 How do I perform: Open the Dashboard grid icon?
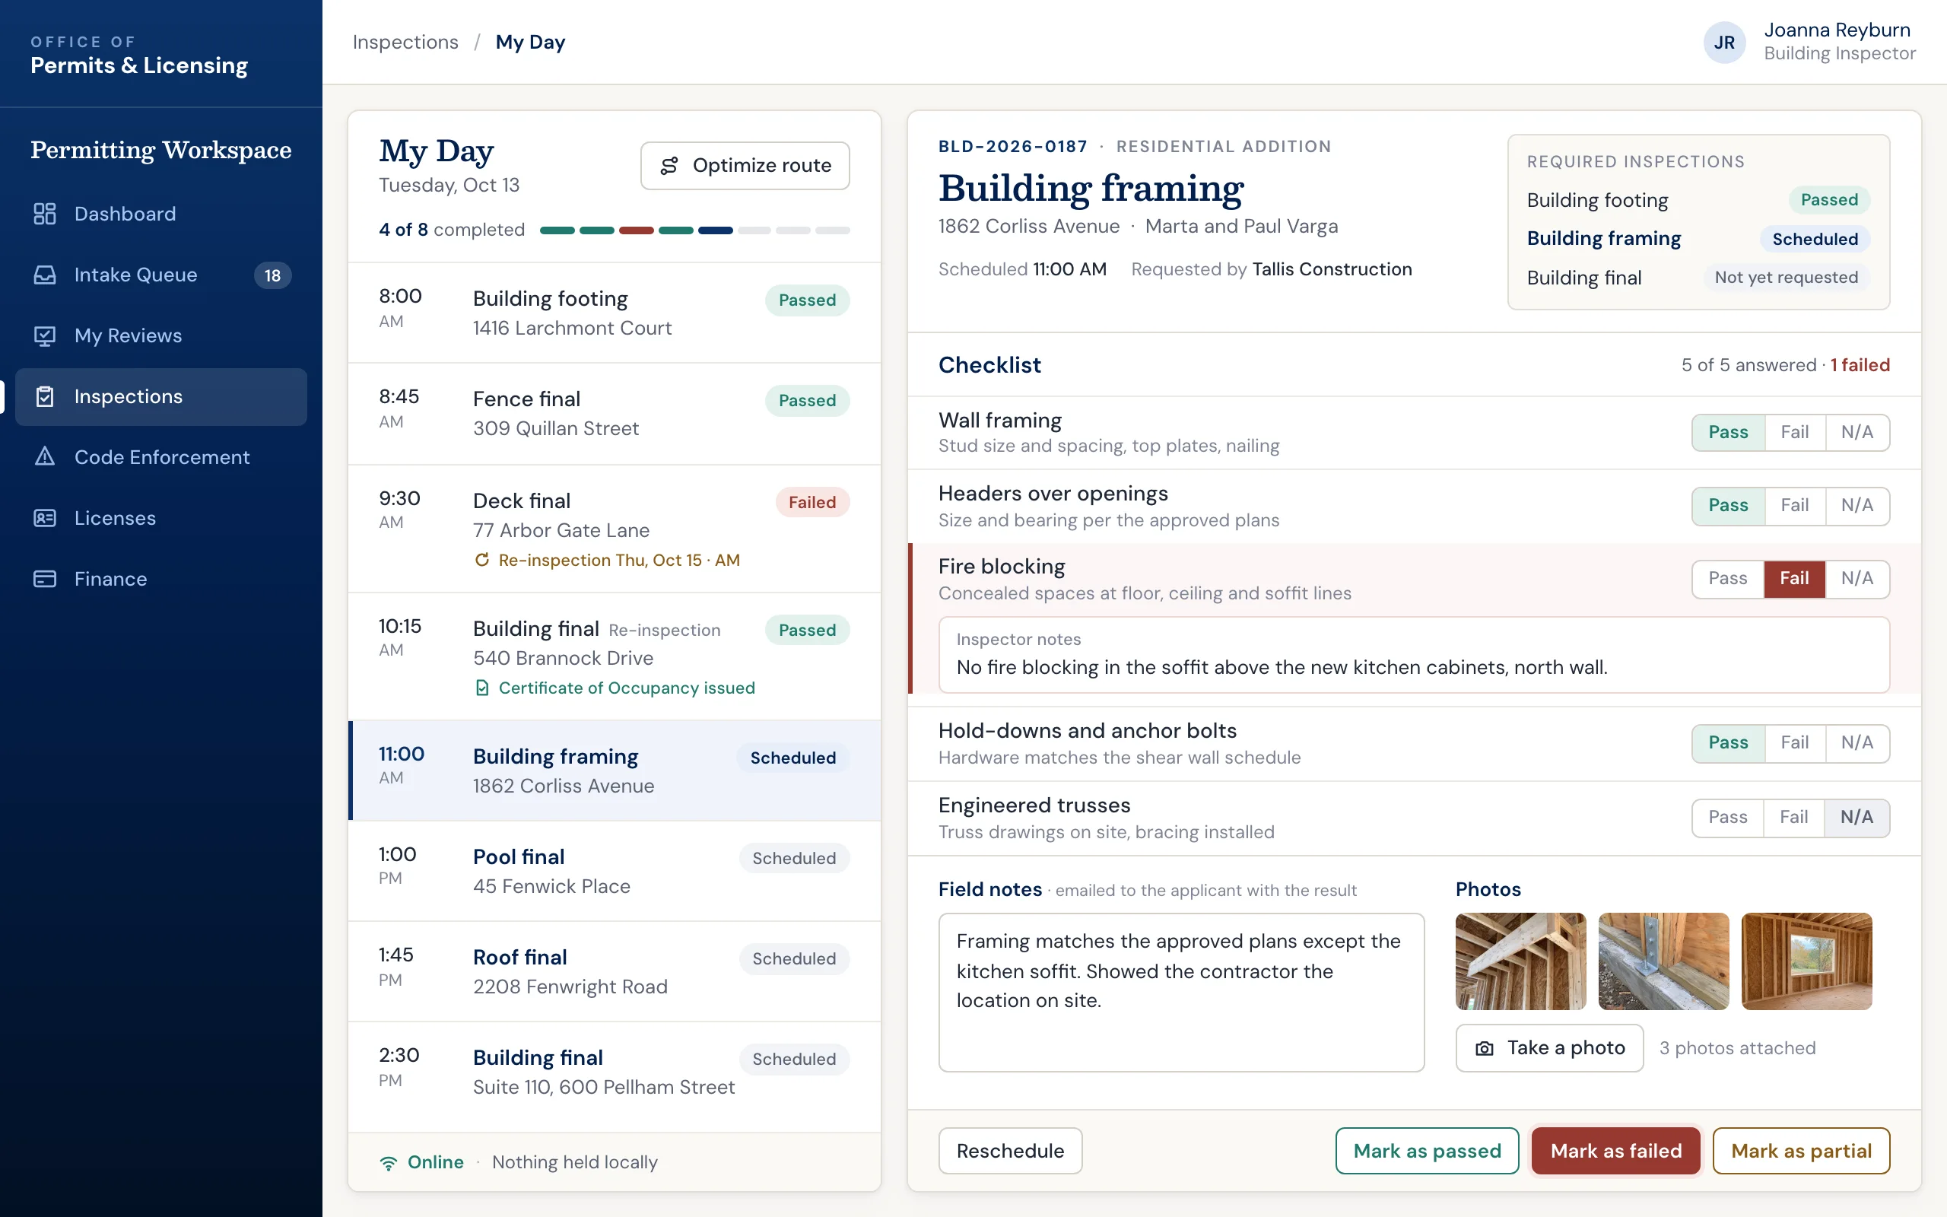(45, 214)
